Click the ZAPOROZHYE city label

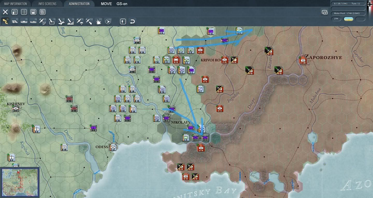click(323, 57)
